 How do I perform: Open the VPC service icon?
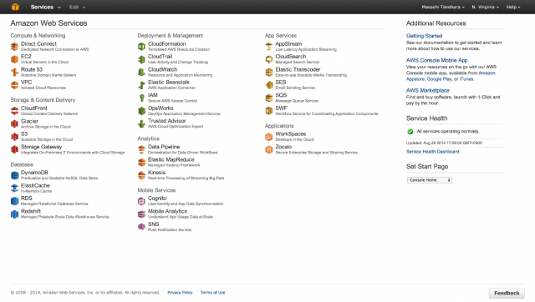pos(14,85)
